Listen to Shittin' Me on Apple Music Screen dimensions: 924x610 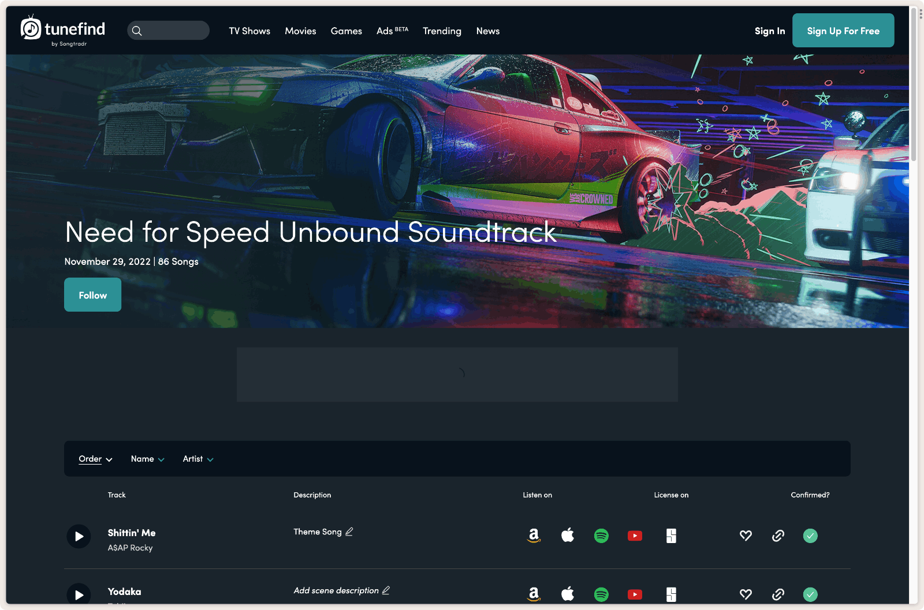568,536
